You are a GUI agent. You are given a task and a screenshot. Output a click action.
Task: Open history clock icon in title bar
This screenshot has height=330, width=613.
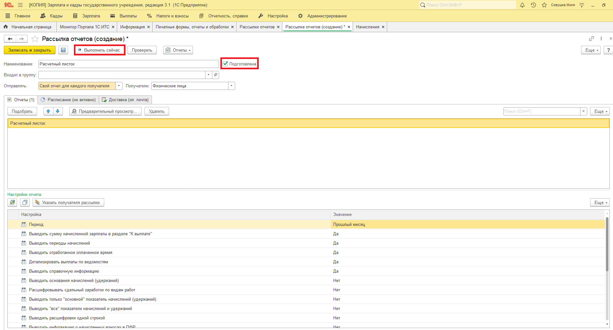[533, 5]
